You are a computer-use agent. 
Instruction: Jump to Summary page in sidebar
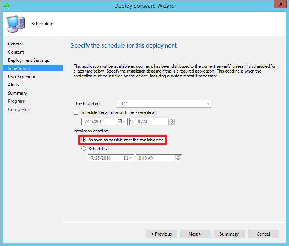point(17,93)
